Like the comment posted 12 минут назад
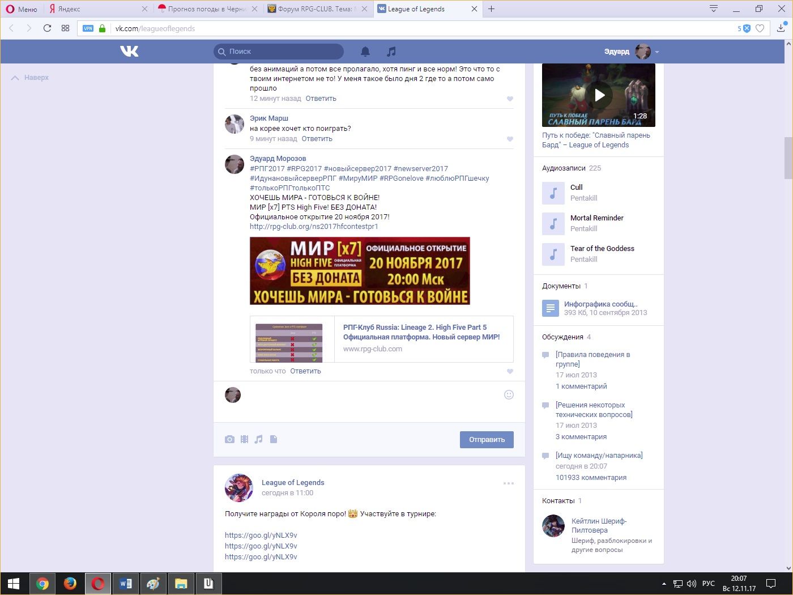 [510, 99]
